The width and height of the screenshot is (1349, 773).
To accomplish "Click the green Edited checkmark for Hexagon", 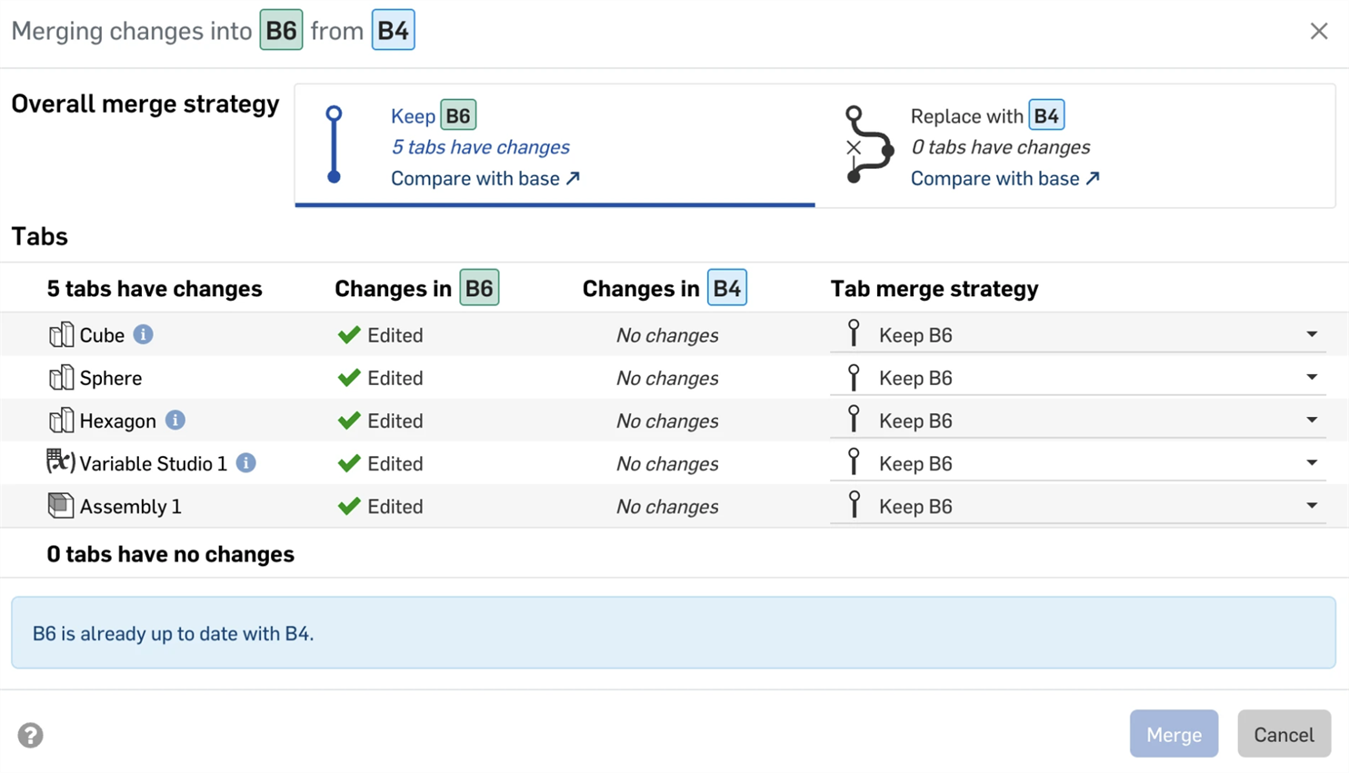I will tap(349, 421).
